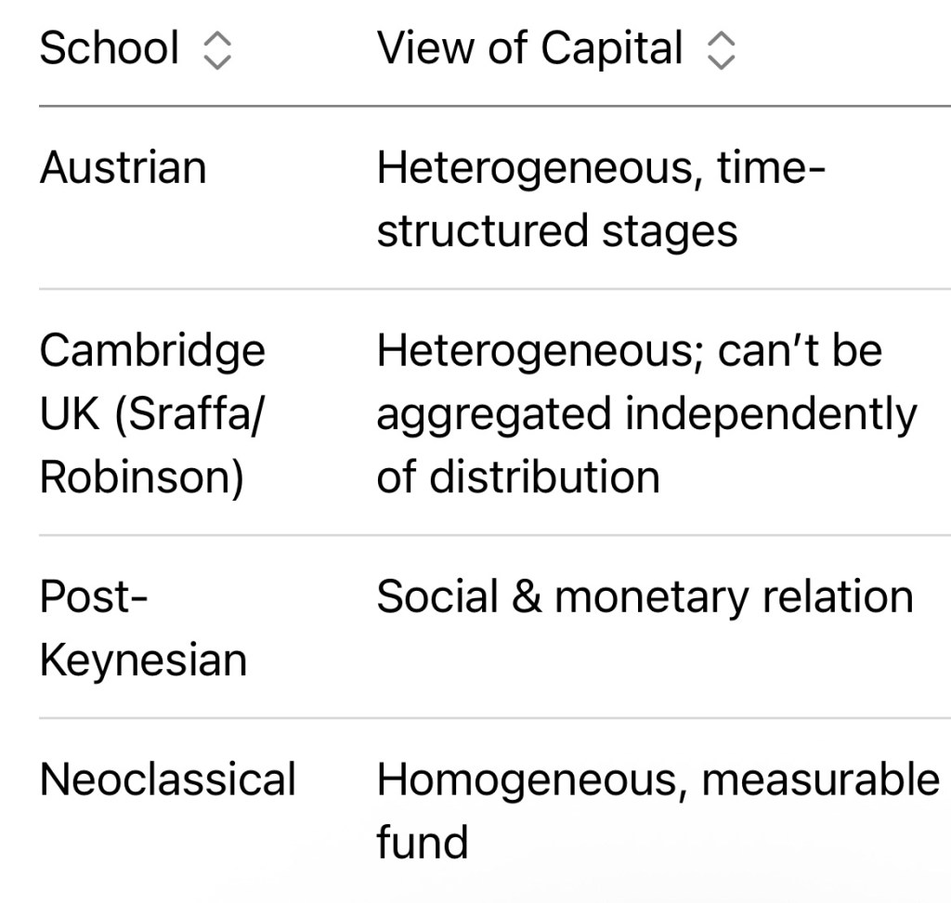Click "Heterogeneous; can't be" text line
951x903 pixels.
point(629,351)
